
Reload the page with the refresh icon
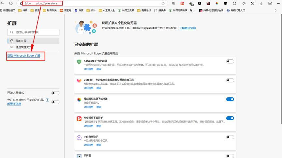click(x=11, y=3)
